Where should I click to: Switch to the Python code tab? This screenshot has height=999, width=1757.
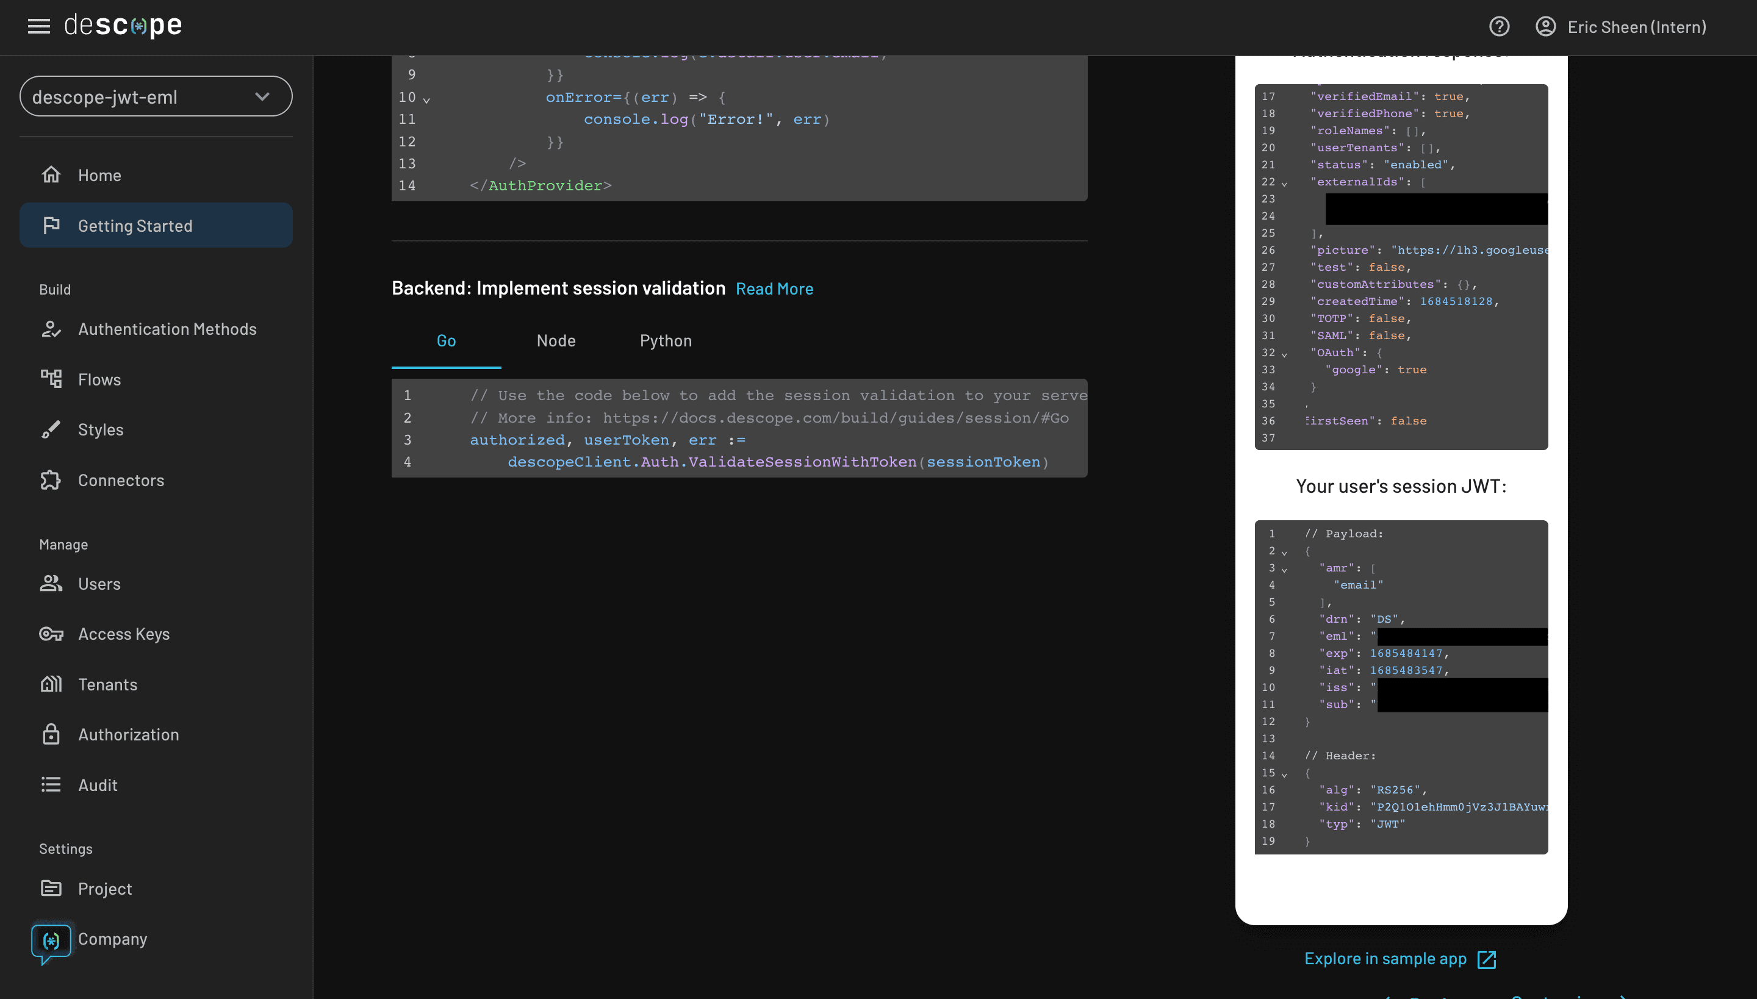pos(665,340)
